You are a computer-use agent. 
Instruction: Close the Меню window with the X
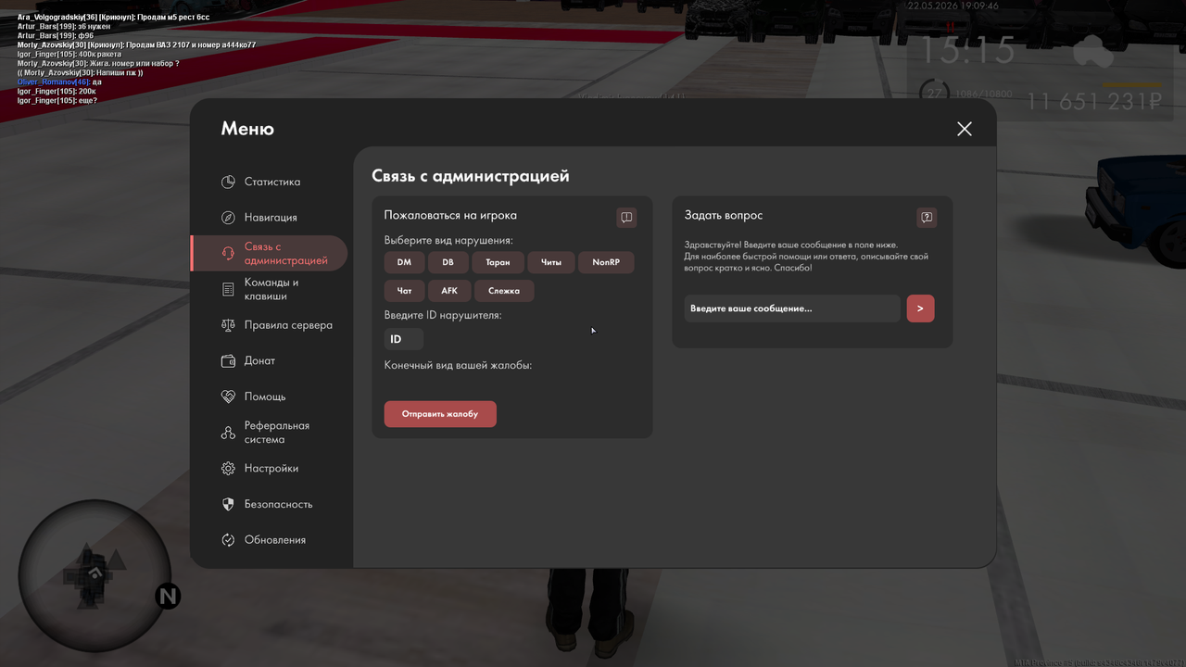[x=965, y=129]
